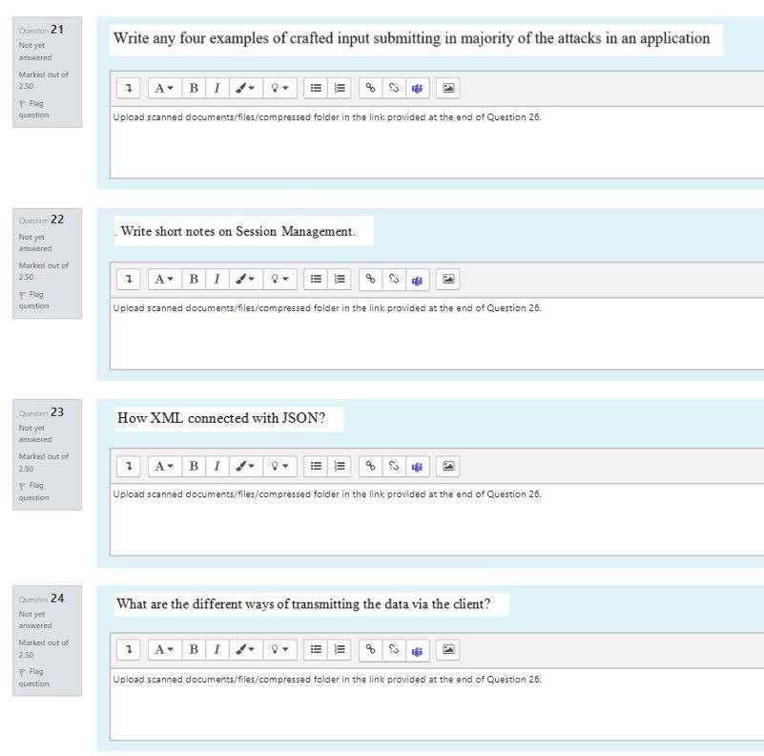764x756 pixels.
Task: Select the Bold icon in Question 21 editor
Action: [194, 88]
